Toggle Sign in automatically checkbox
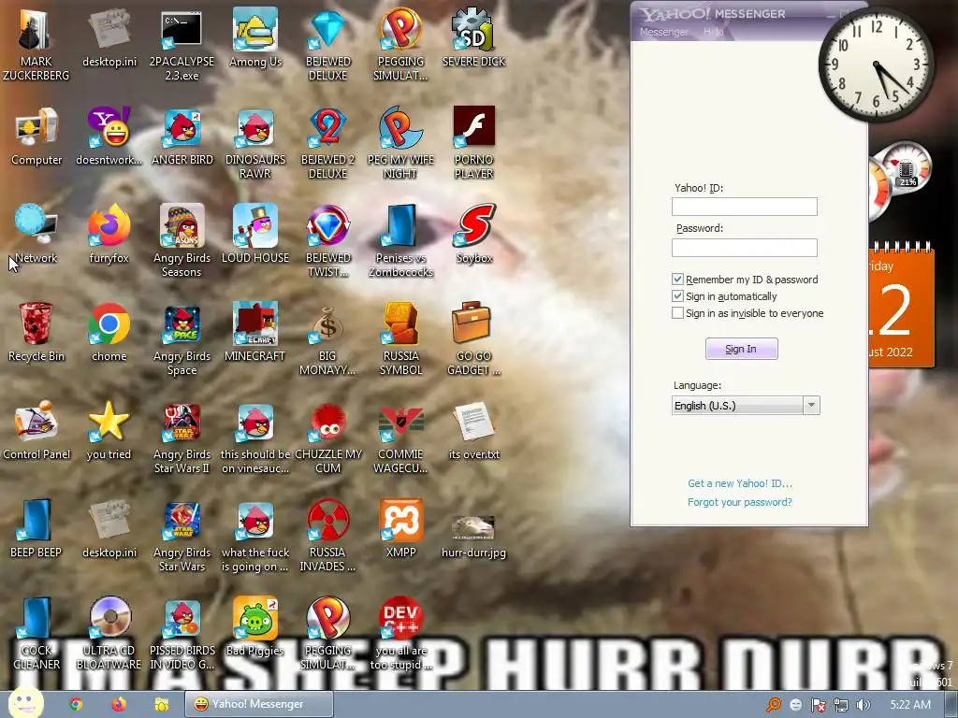Viewport: 958px width, 718px height. (x=677, y=296)
